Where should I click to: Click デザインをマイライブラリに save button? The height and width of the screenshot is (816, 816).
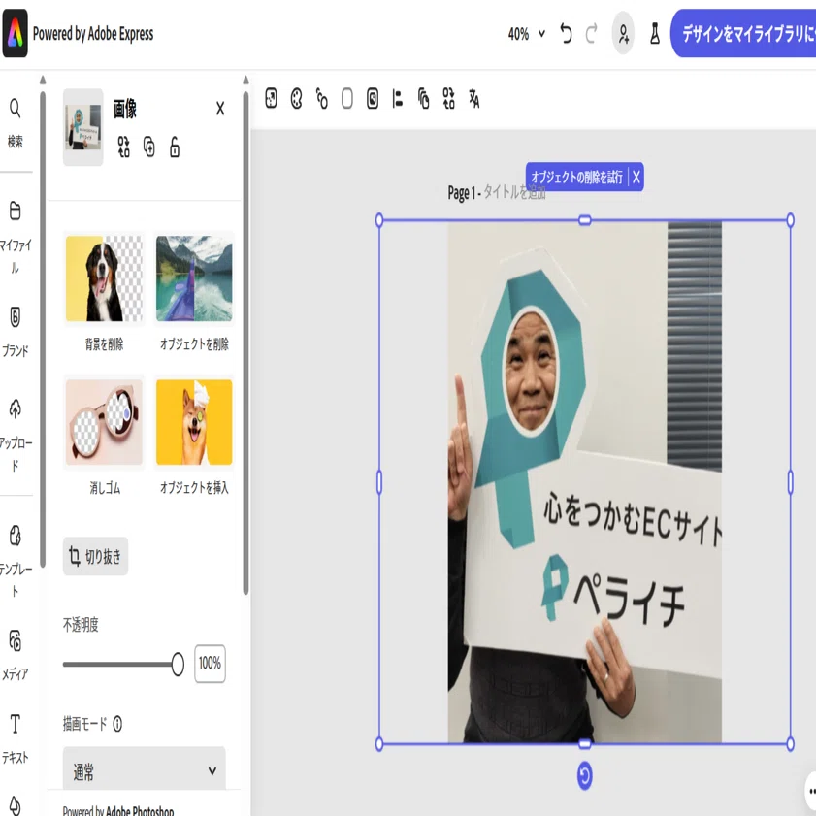[744, 33]
